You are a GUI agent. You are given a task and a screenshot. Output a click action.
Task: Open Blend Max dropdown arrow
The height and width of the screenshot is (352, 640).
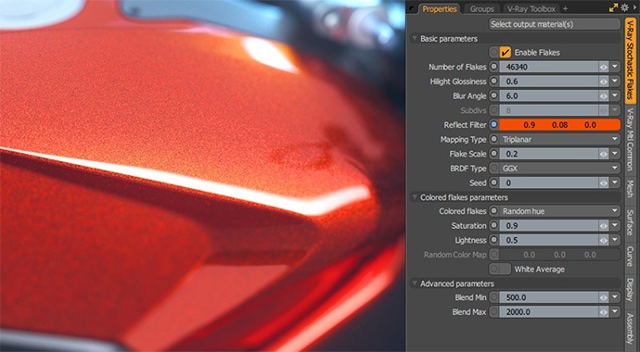coord(615,312)
